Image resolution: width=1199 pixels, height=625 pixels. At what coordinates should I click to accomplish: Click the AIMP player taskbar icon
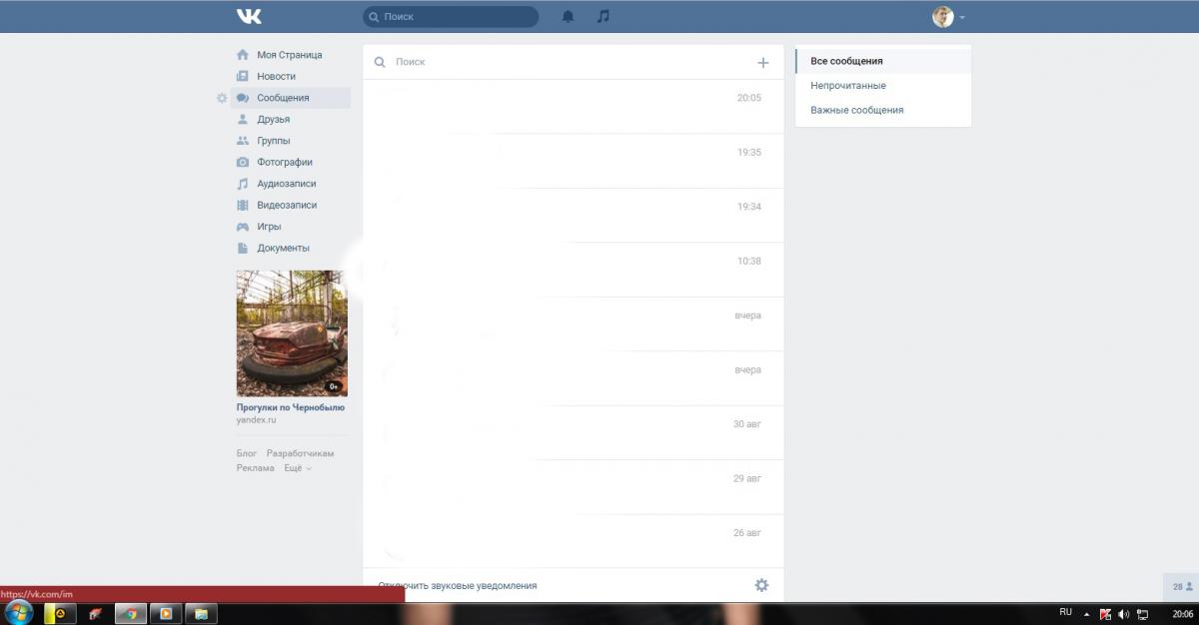[x=60, y=613]
